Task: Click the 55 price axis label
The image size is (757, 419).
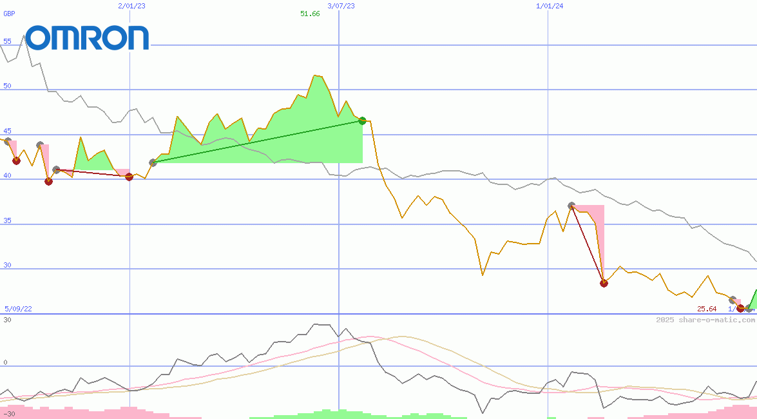Action: click(7, 41)
